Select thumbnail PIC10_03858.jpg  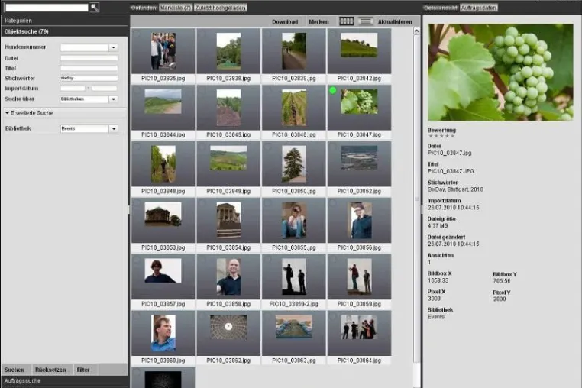[x=228, y=277]
